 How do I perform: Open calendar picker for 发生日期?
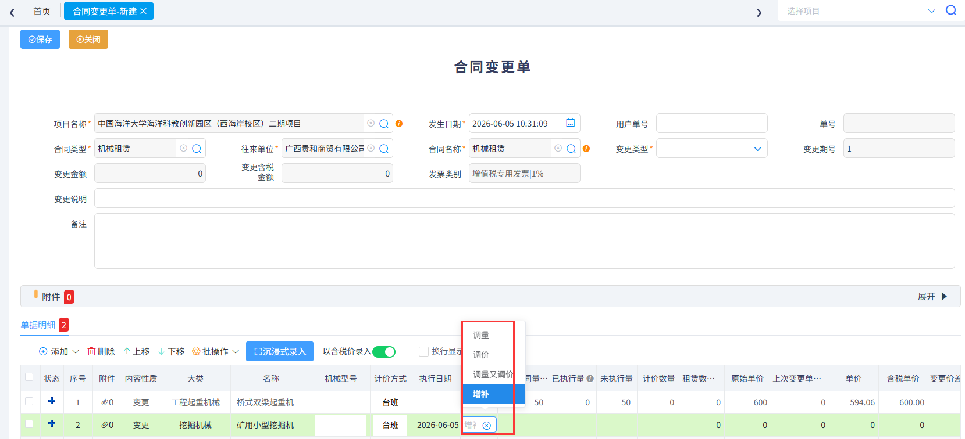pos(571,123)
